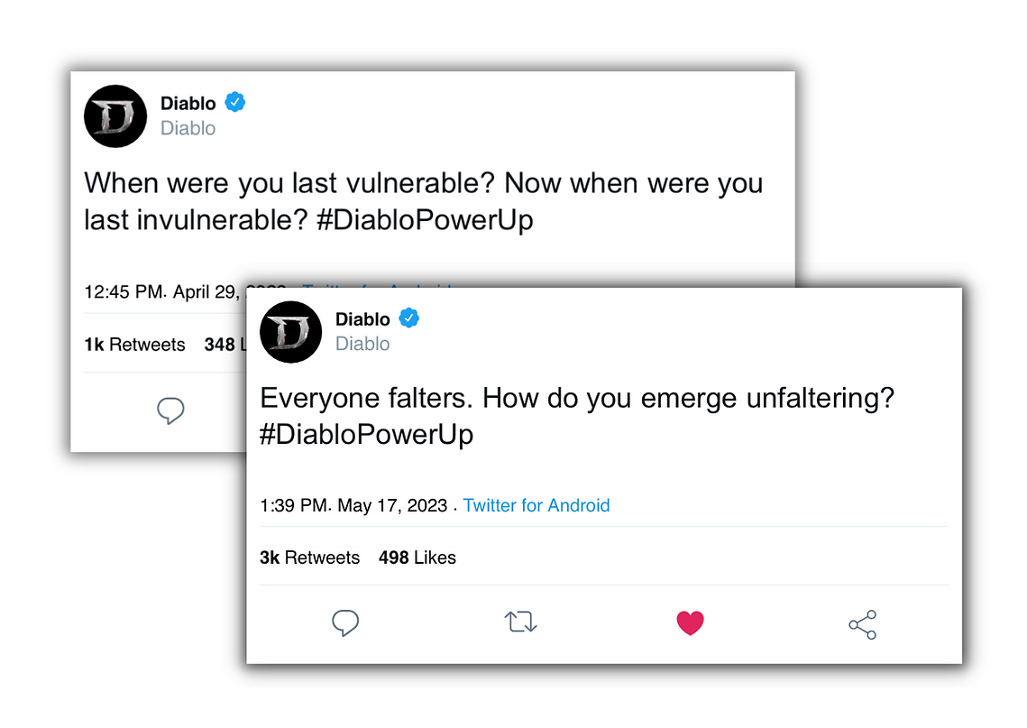Image resolution: width=1027 pixels, height=728 pixels.
Task: Click the share icon on front tweet
Action: [x=863, y=624]
